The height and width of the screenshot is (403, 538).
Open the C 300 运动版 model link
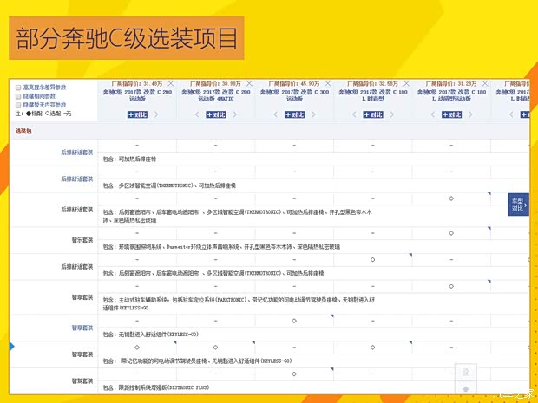(x=294, y=95)
